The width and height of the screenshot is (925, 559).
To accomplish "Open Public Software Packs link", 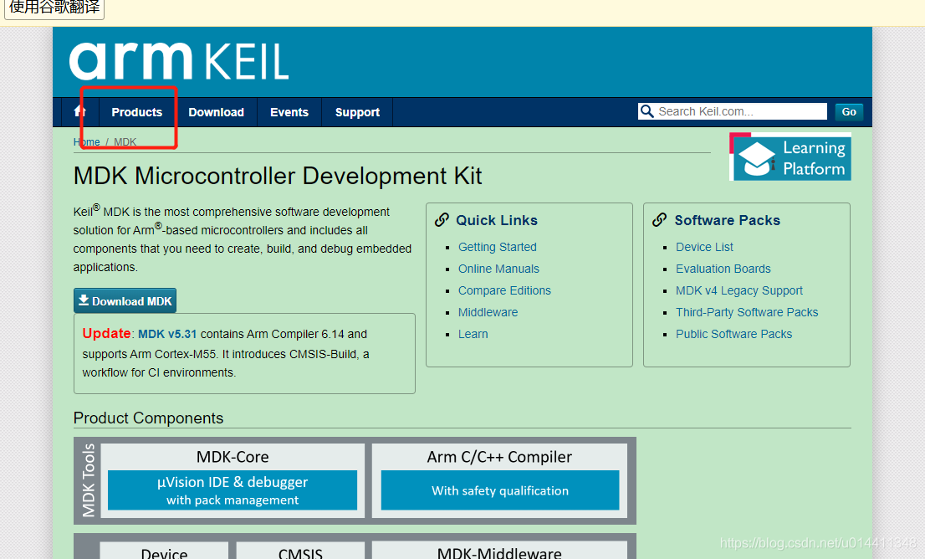I will tap(733, 334).
